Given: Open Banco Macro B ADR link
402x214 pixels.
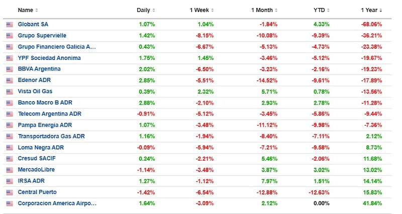Looking at the screenshot, I should [x=46, y=102].
